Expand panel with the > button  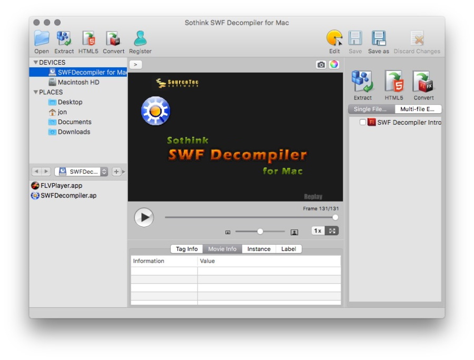pyautogui.click(x=135, y=65)
